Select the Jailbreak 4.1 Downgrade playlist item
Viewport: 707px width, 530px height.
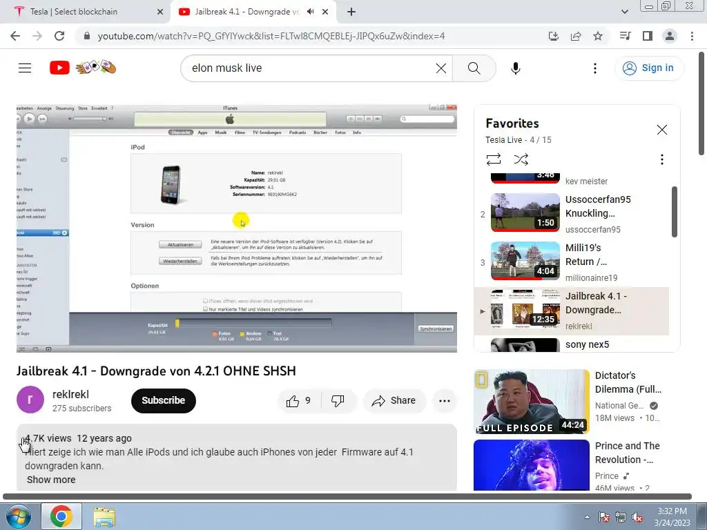click(x=572, y=311)
